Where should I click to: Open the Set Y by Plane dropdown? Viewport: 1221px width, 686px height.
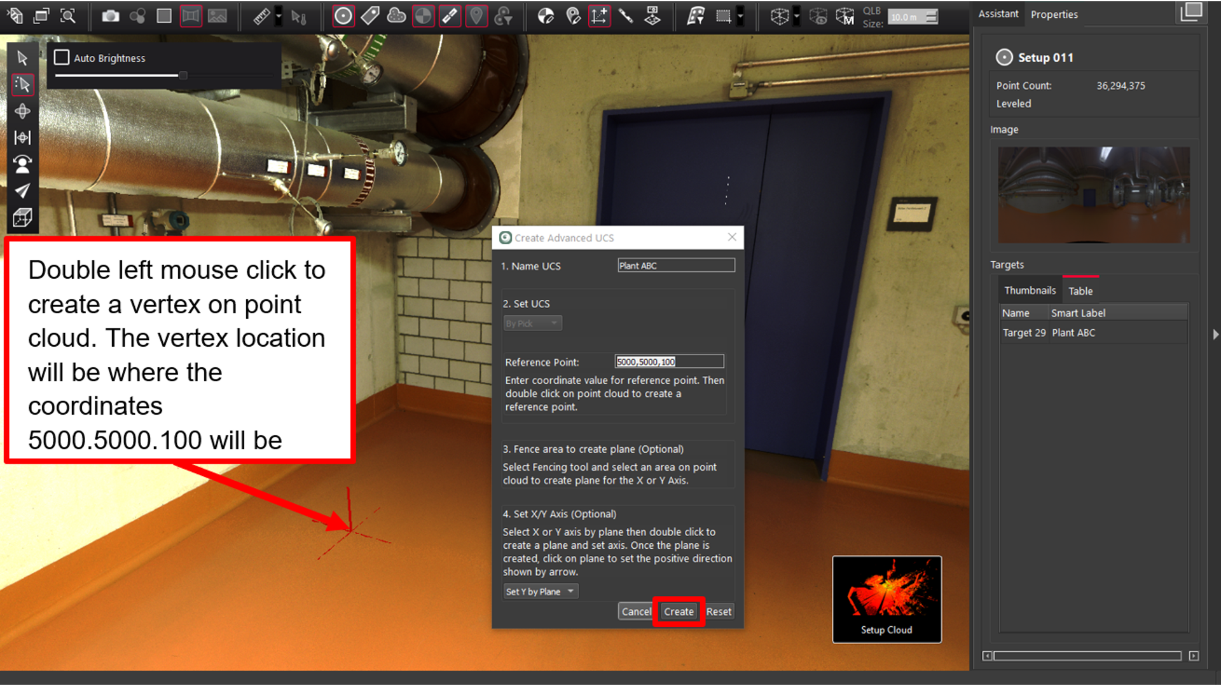(540, 591)
